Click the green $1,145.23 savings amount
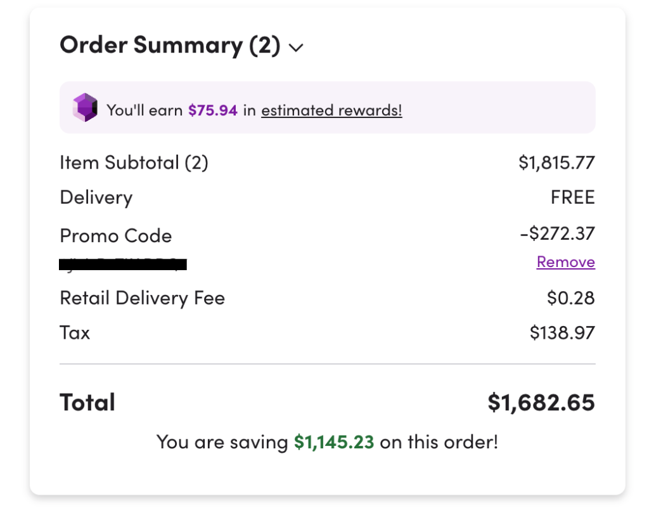Image resolution: width=649 pixels, height=508 pixels. [x=333, y=442]
